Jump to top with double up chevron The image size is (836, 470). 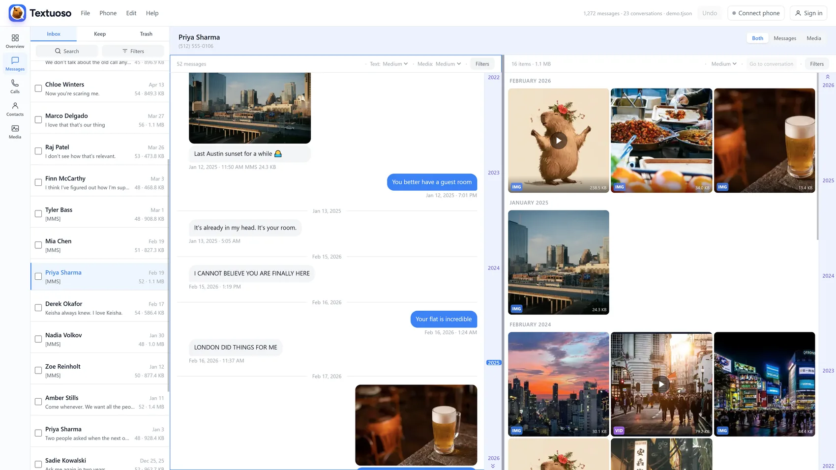828,77
